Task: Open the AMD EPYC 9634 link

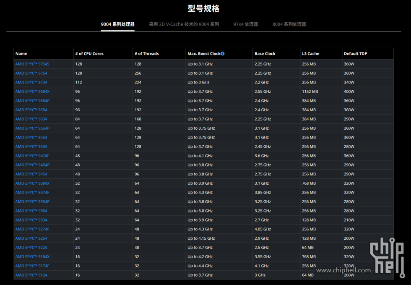Action: coord(31,119)
